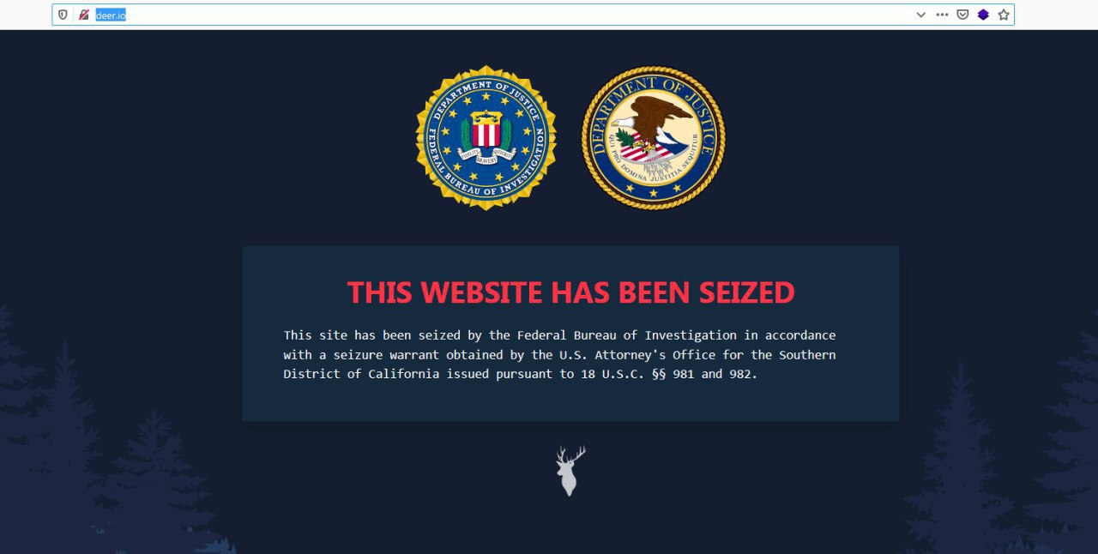1098x554 pixels.
Task: Click the purple extension icon in the address bar
Action: coord(983,15)
